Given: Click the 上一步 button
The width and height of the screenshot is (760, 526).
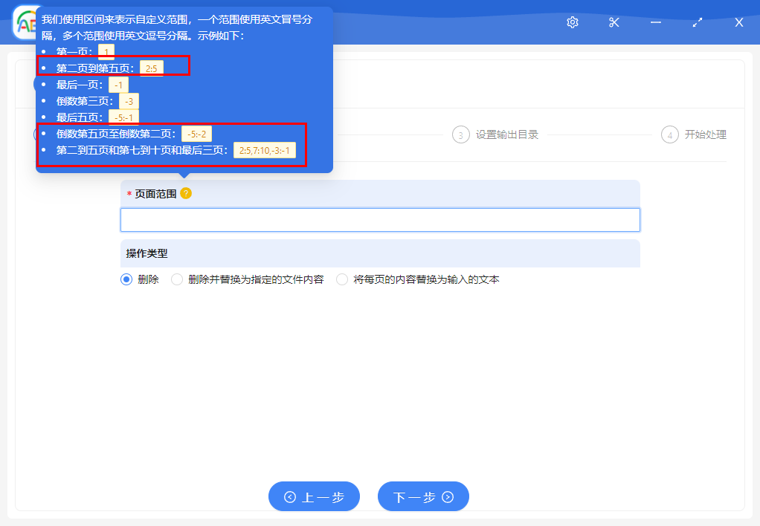Looking at the screenshot, I should point(314,496).
